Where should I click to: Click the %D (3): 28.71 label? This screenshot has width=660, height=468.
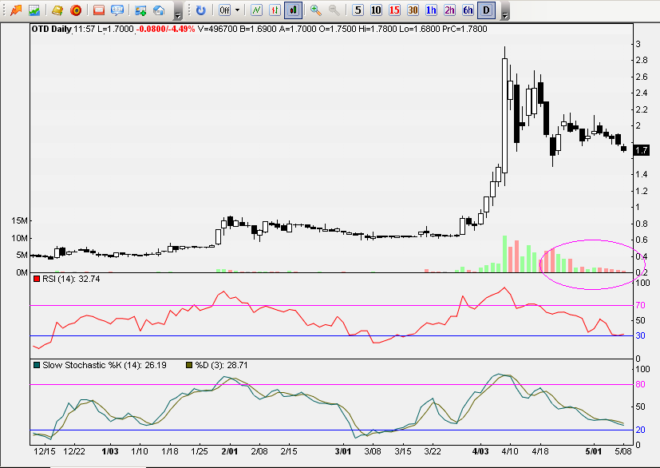click(221, 365)
